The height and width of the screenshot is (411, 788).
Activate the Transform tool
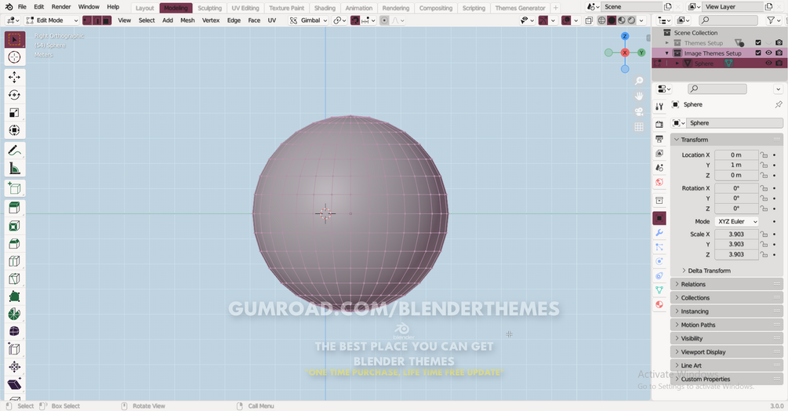point(15,131)
